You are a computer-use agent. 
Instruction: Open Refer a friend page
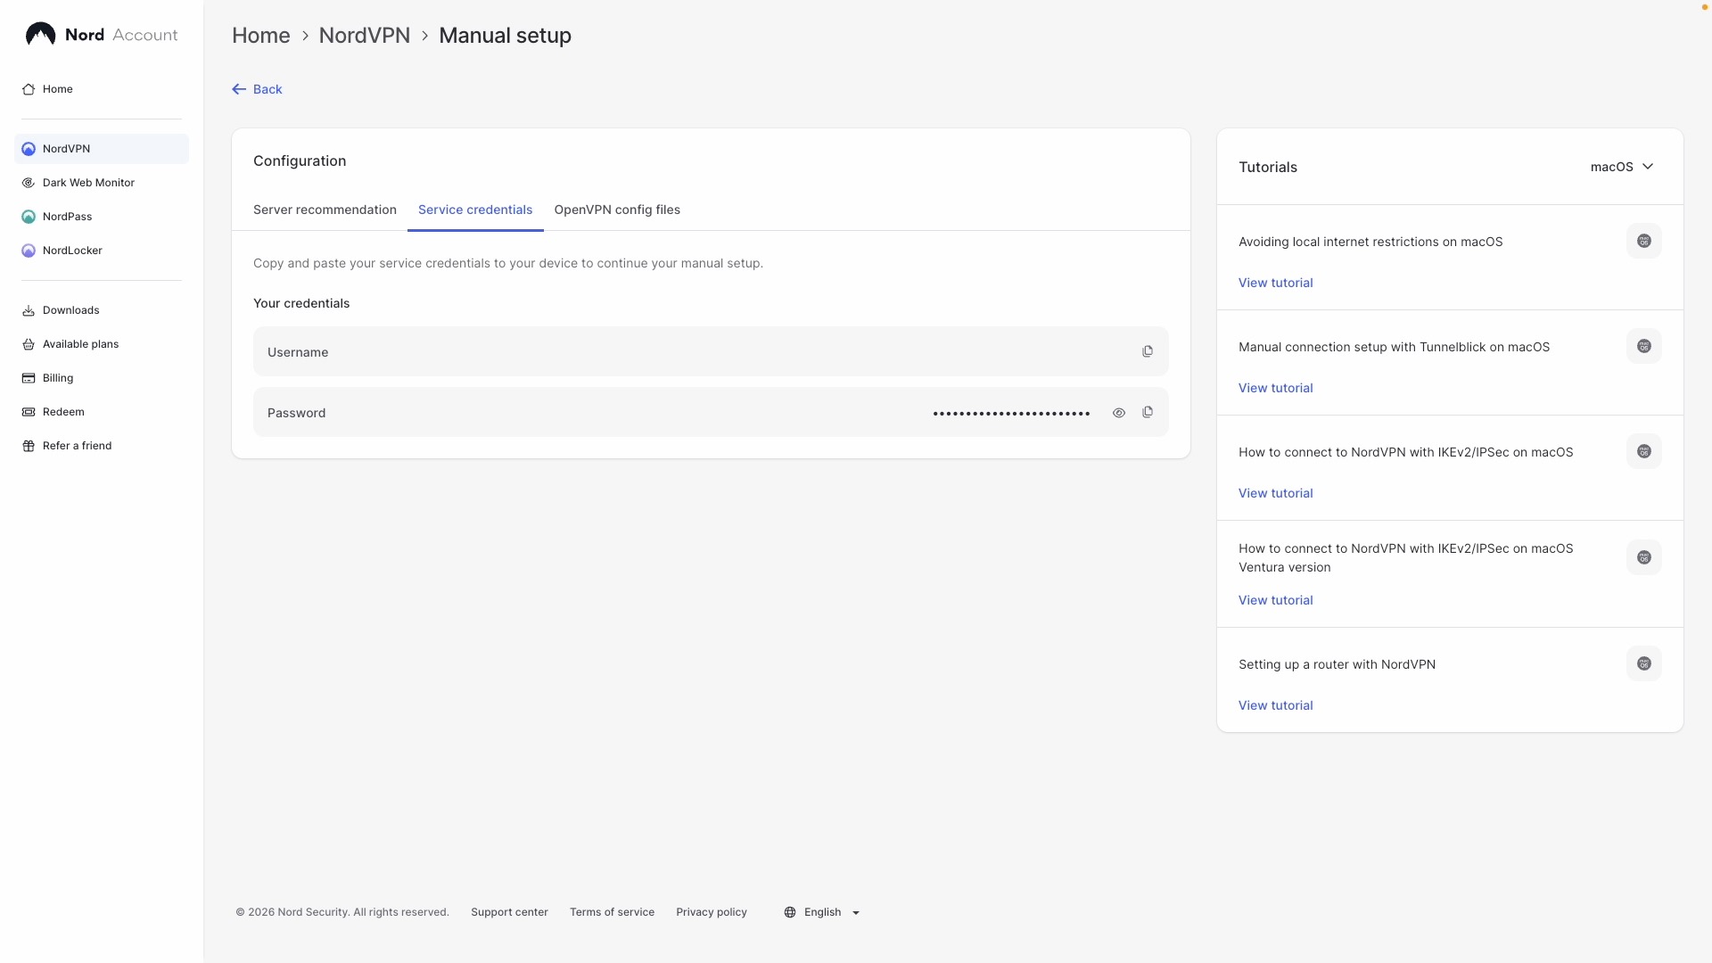77,446
